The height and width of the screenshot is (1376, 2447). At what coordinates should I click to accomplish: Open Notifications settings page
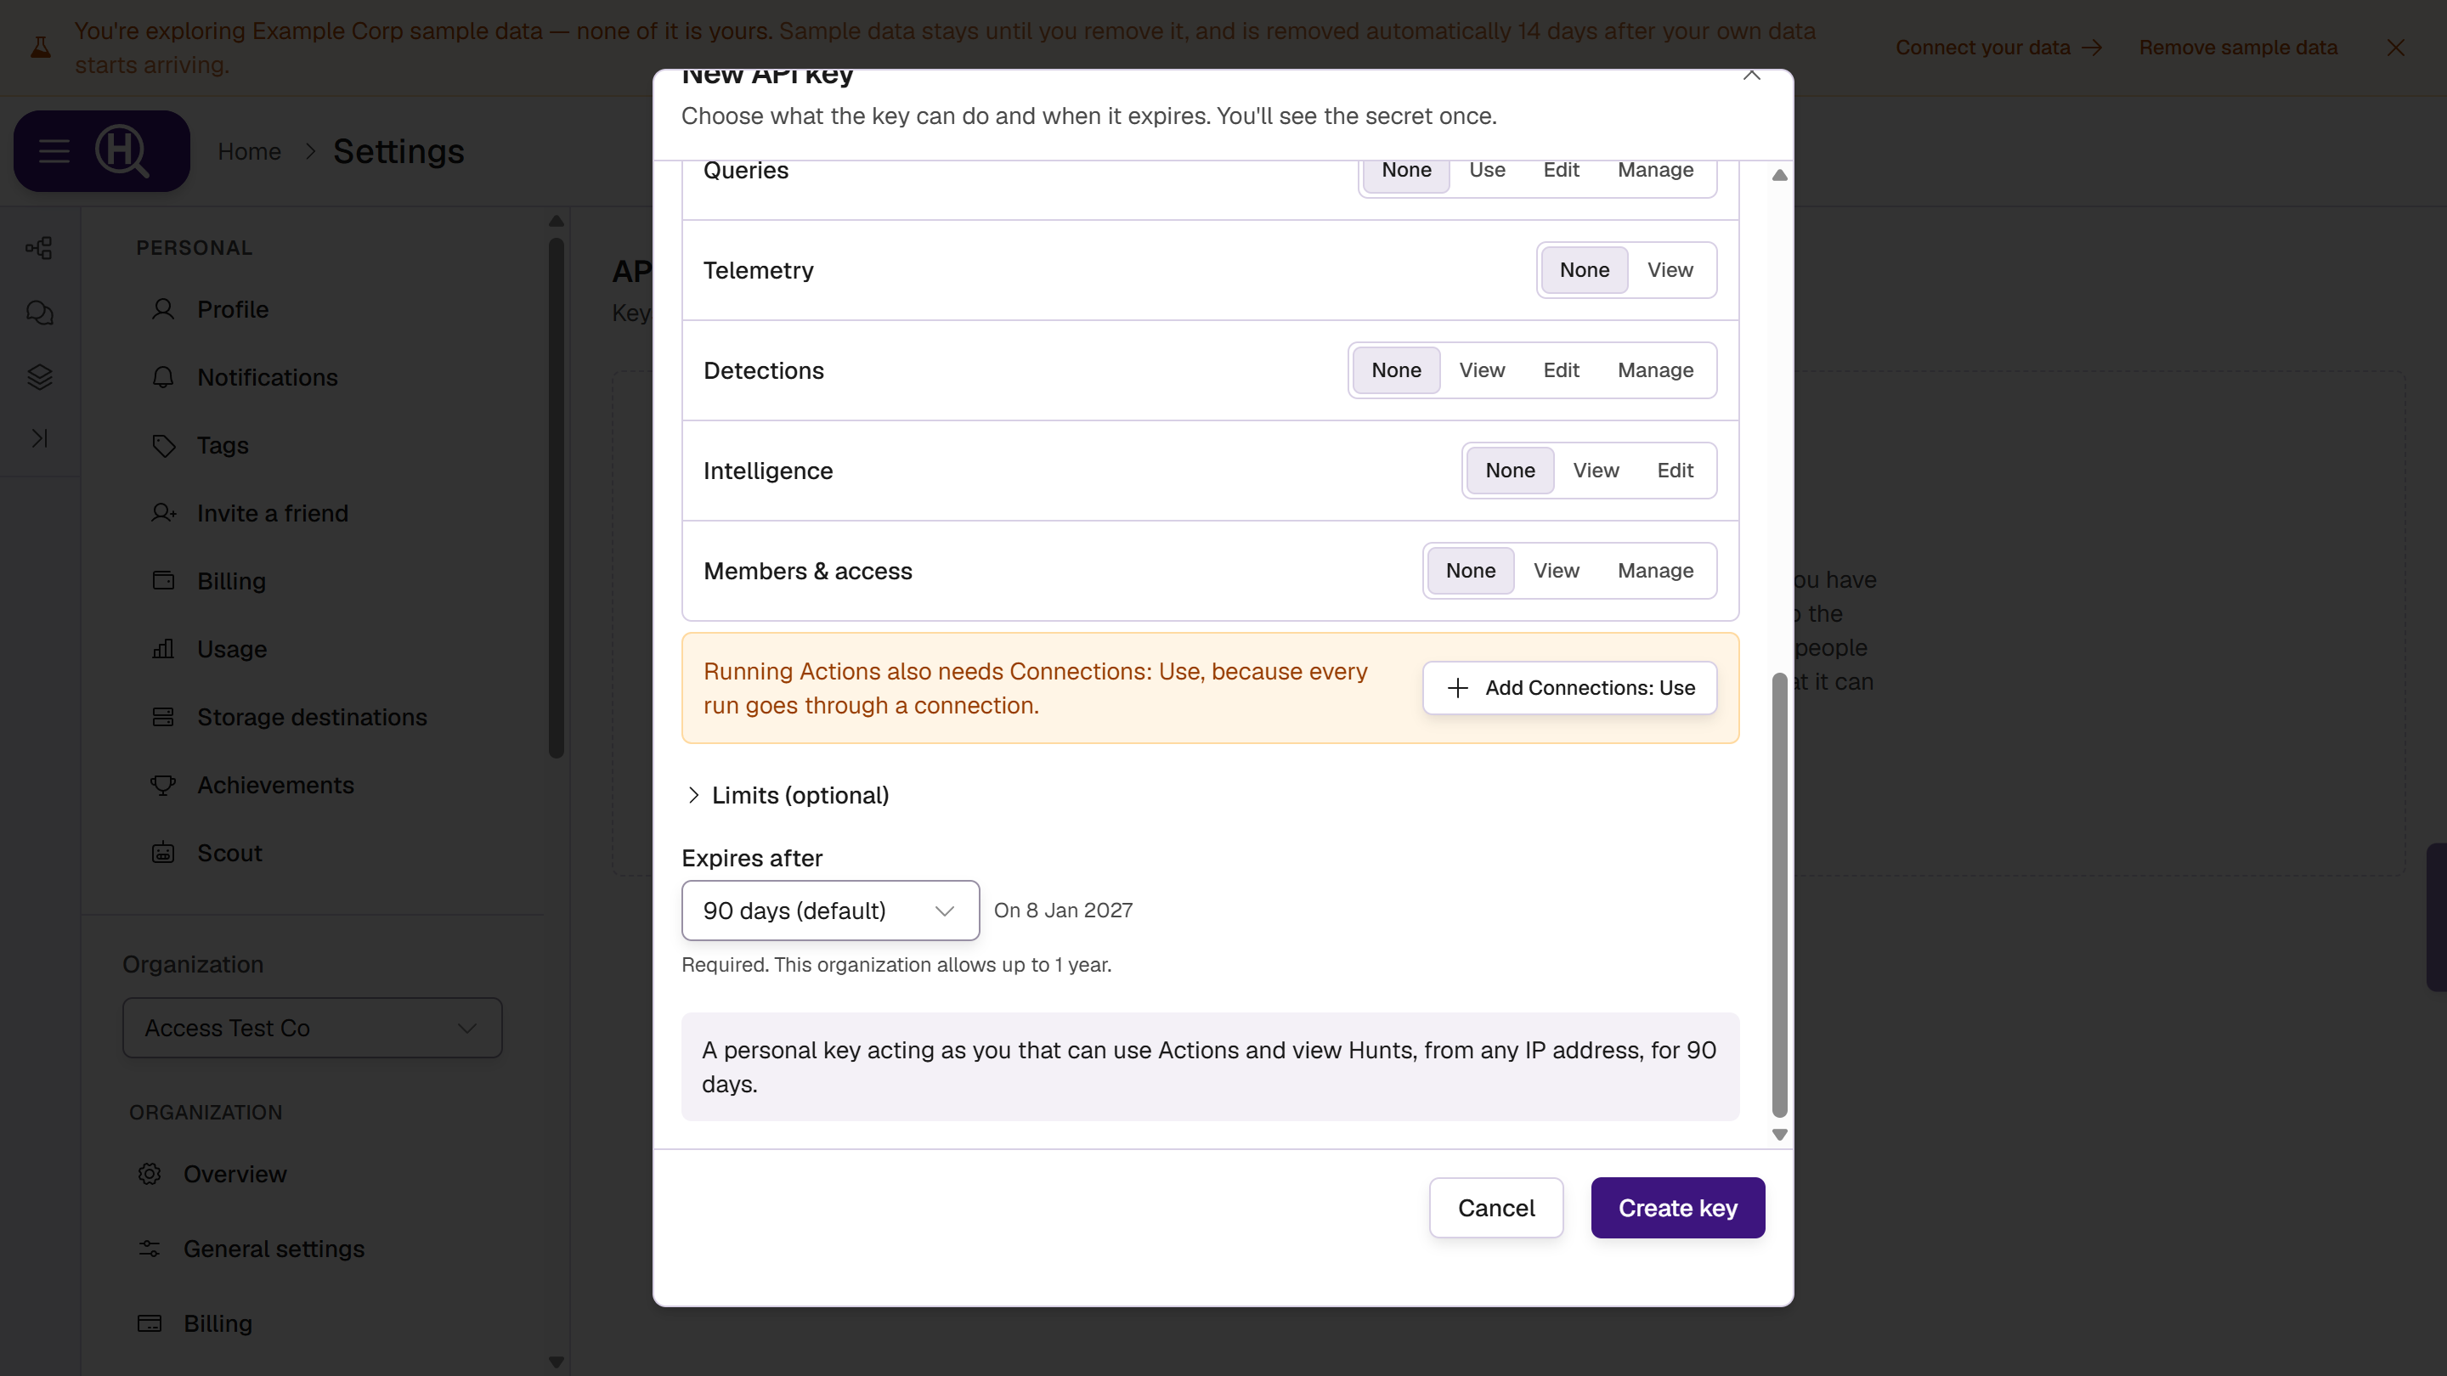click(x=314, y=377)
